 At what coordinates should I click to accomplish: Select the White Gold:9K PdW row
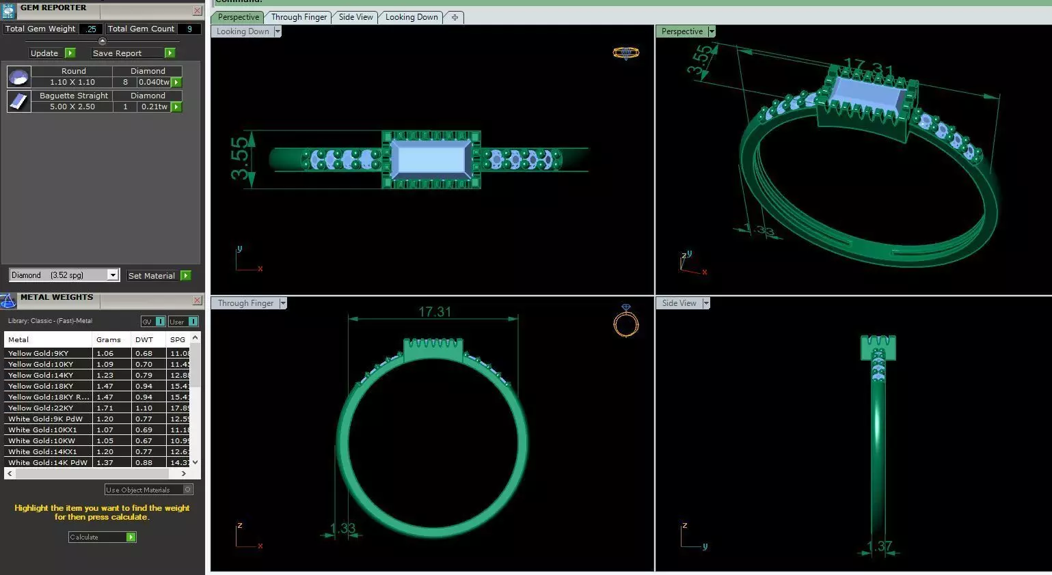(x=98, y=419)
